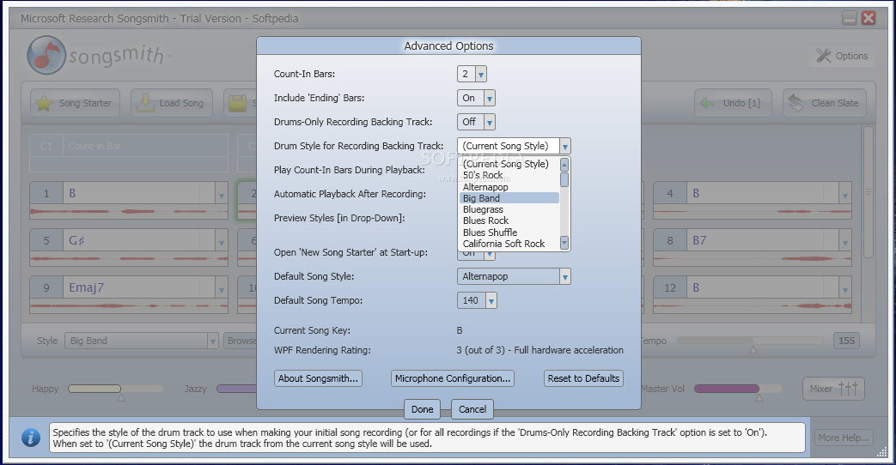Open the Default Song Style dropdown

point(564,277)
